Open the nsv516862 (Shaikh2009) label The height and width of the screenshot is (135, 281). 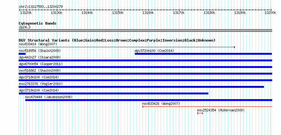(40, 70)
